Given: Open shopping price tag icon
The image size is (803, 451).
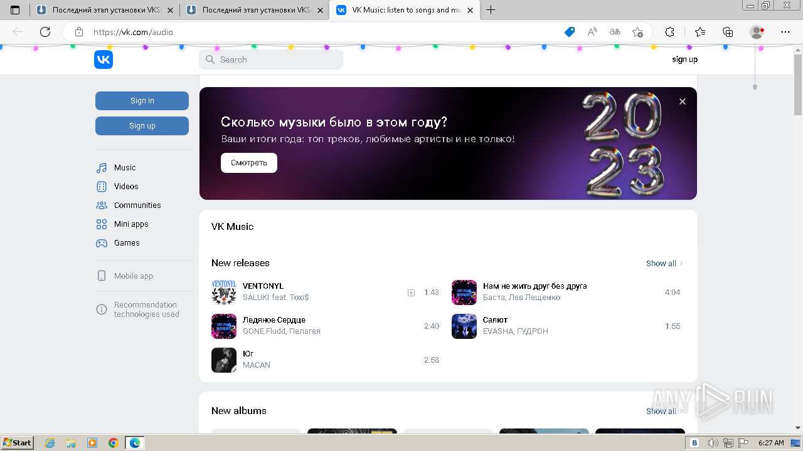Looking at the screenshot, I should click(x=570, y=32).
